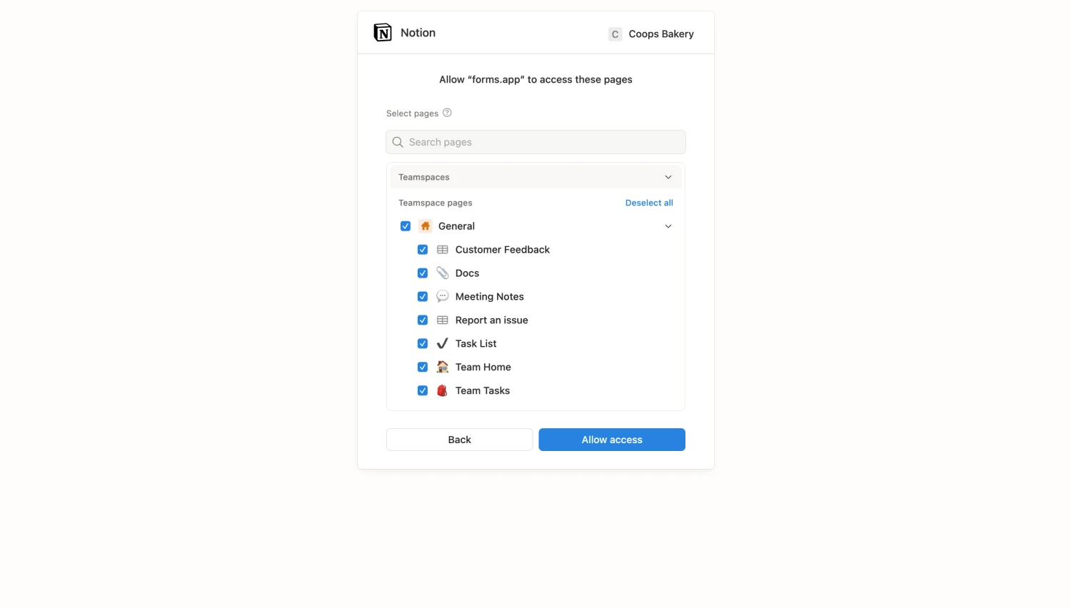Collapse the General teamspace pages
This screenshot has height=608, width=1071.
pos(668,226)
